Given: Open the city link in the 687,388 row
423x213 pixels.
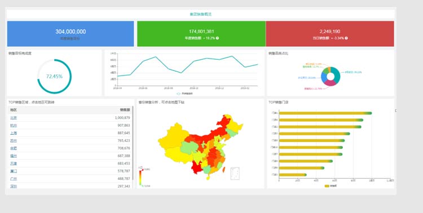Looking at the screenshot, I should tap(14, 156).
